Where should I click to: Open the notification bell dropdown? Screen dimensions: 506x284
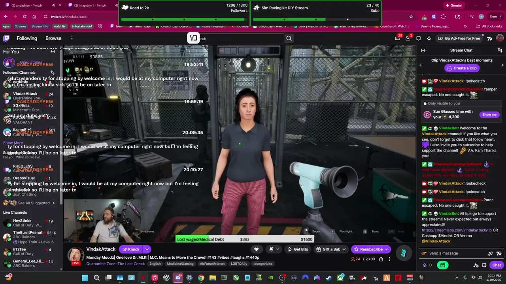pos(274,249)
